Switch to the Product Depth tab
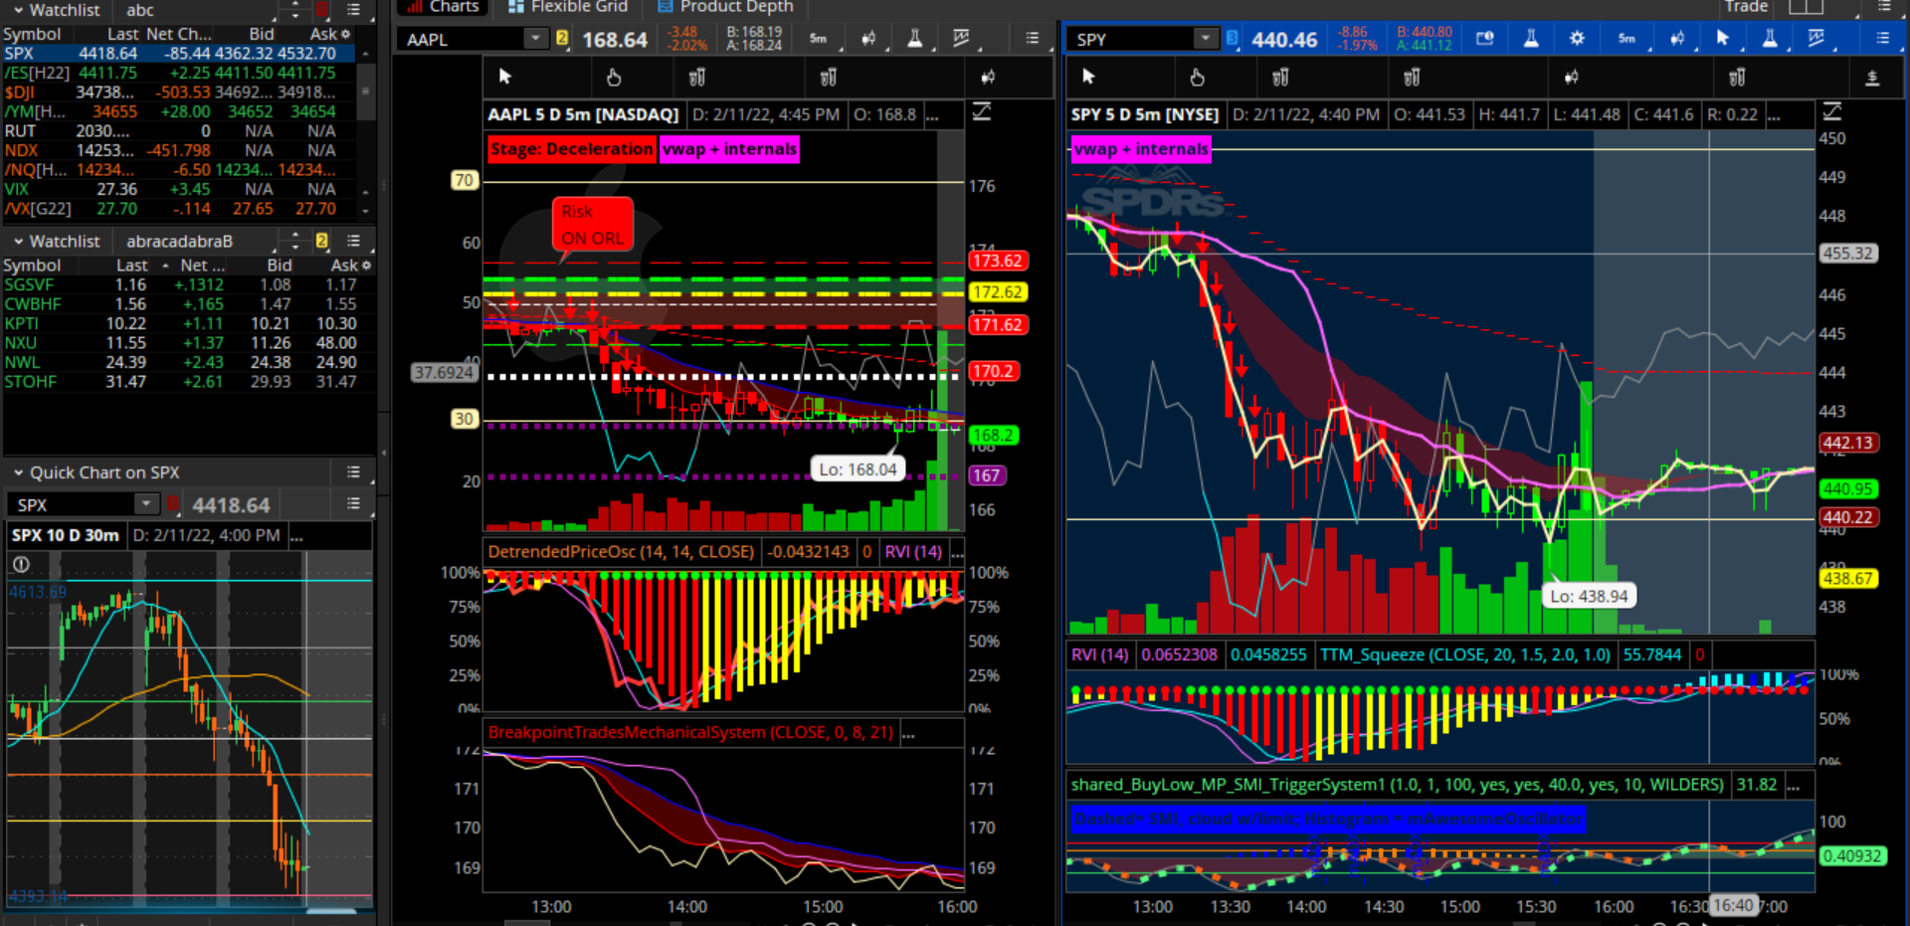1910x926 pixels. [726, 7]
